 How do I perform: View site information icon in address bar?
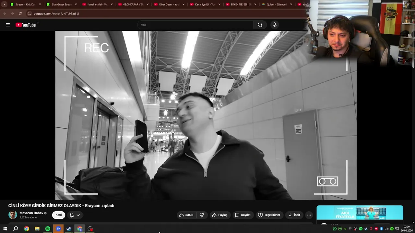tap(30, 14)
